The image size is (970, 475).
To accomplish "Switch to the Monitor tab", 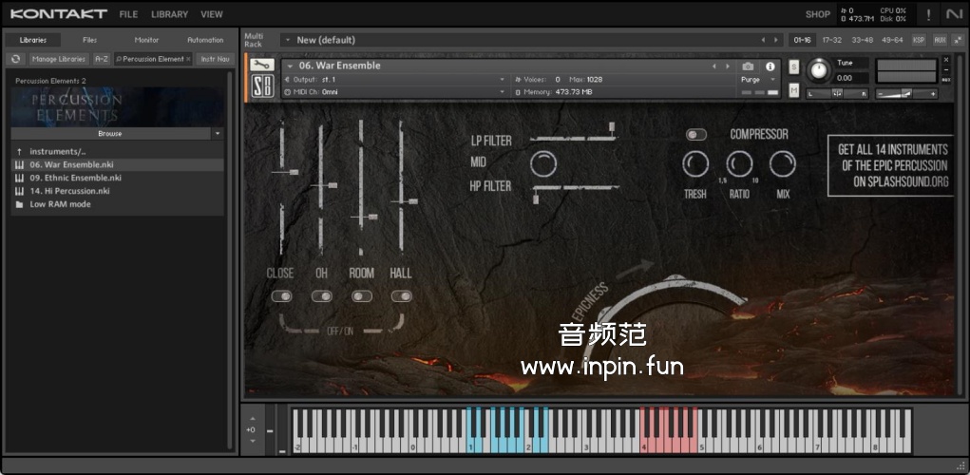I will [146, 40].
